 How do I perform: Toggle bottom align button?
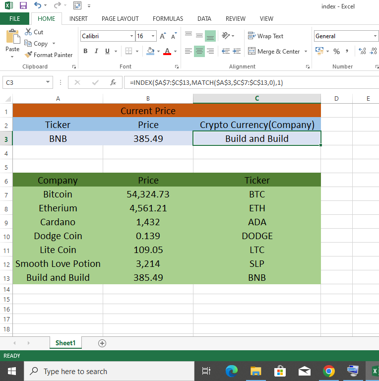[x=210, y=36]
